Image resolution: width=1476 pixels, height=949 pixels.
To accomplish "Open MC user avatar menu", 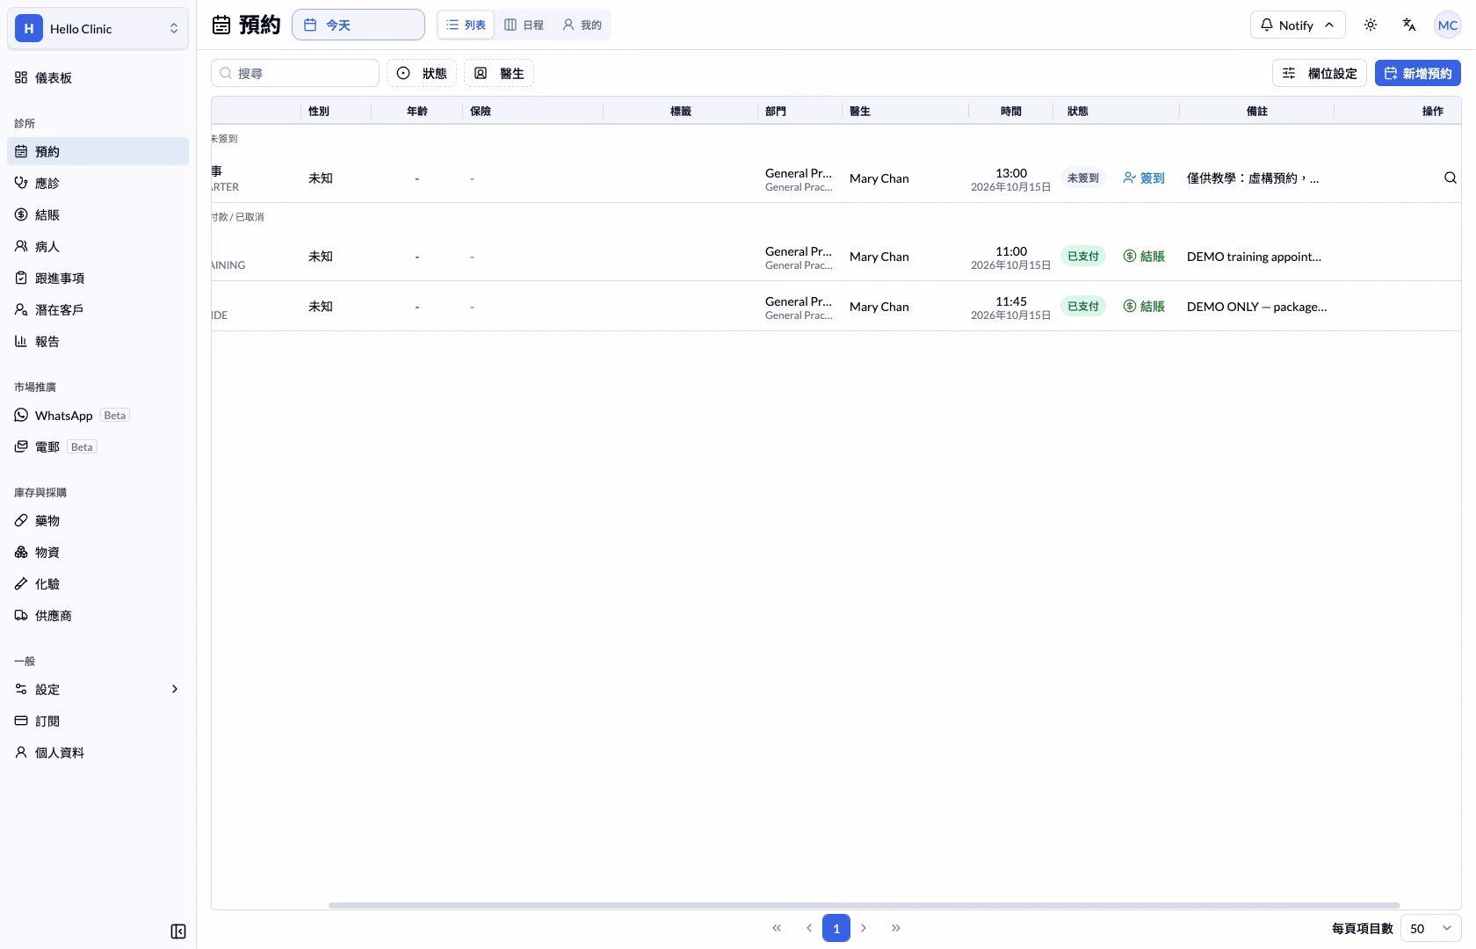I will click(1448, 25).
